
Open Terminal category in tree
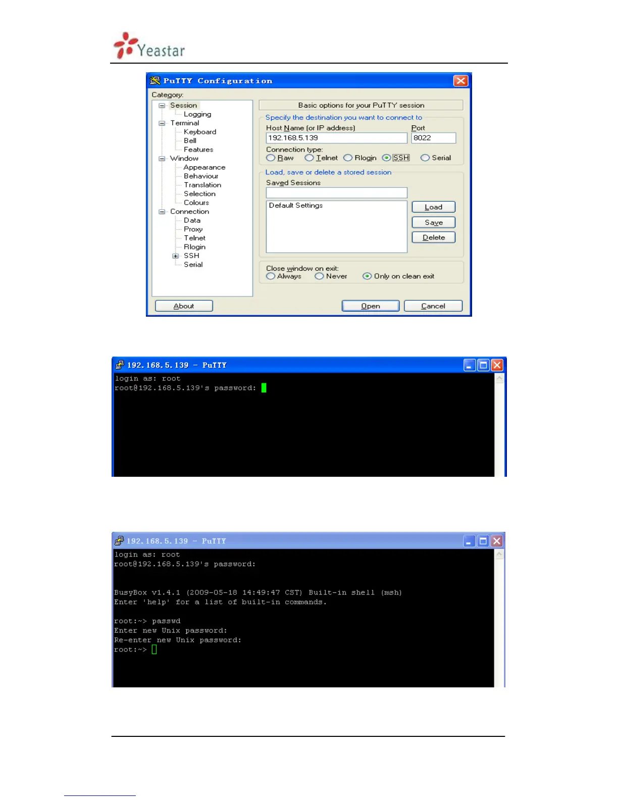pyautogui.click(x=185, y=123)
